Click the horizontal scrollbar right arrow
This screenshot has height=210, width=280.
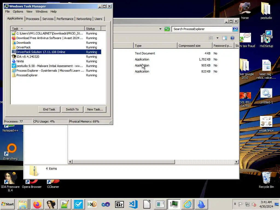click(237, 162)
